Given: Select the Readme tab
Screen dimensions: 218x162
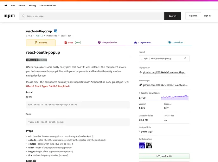Looking at the screenshot, I should coord(41,43).
